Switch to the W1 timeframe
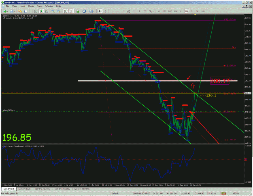The height and width of the screenshot is (196, 253). [x=198, y=11]
